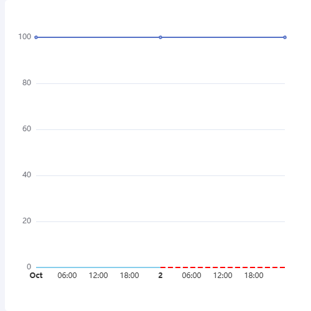The width and height of the screenshot is (311, 311).
Task: Click the 60 y-axis label
Action: (x=27, y=129)
